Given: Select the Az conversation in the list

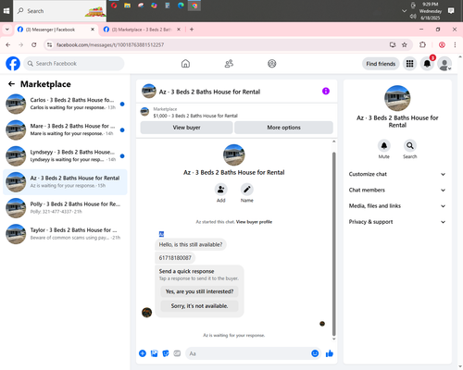Looking at the screenshot, I should point(65,182).
